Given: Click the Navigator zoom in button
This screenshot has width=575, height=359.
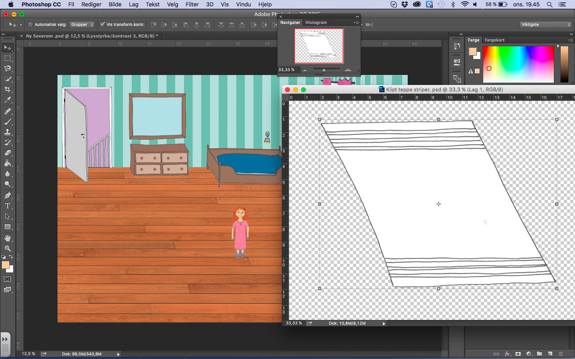Looking at the screenshot, I should 348,70.
